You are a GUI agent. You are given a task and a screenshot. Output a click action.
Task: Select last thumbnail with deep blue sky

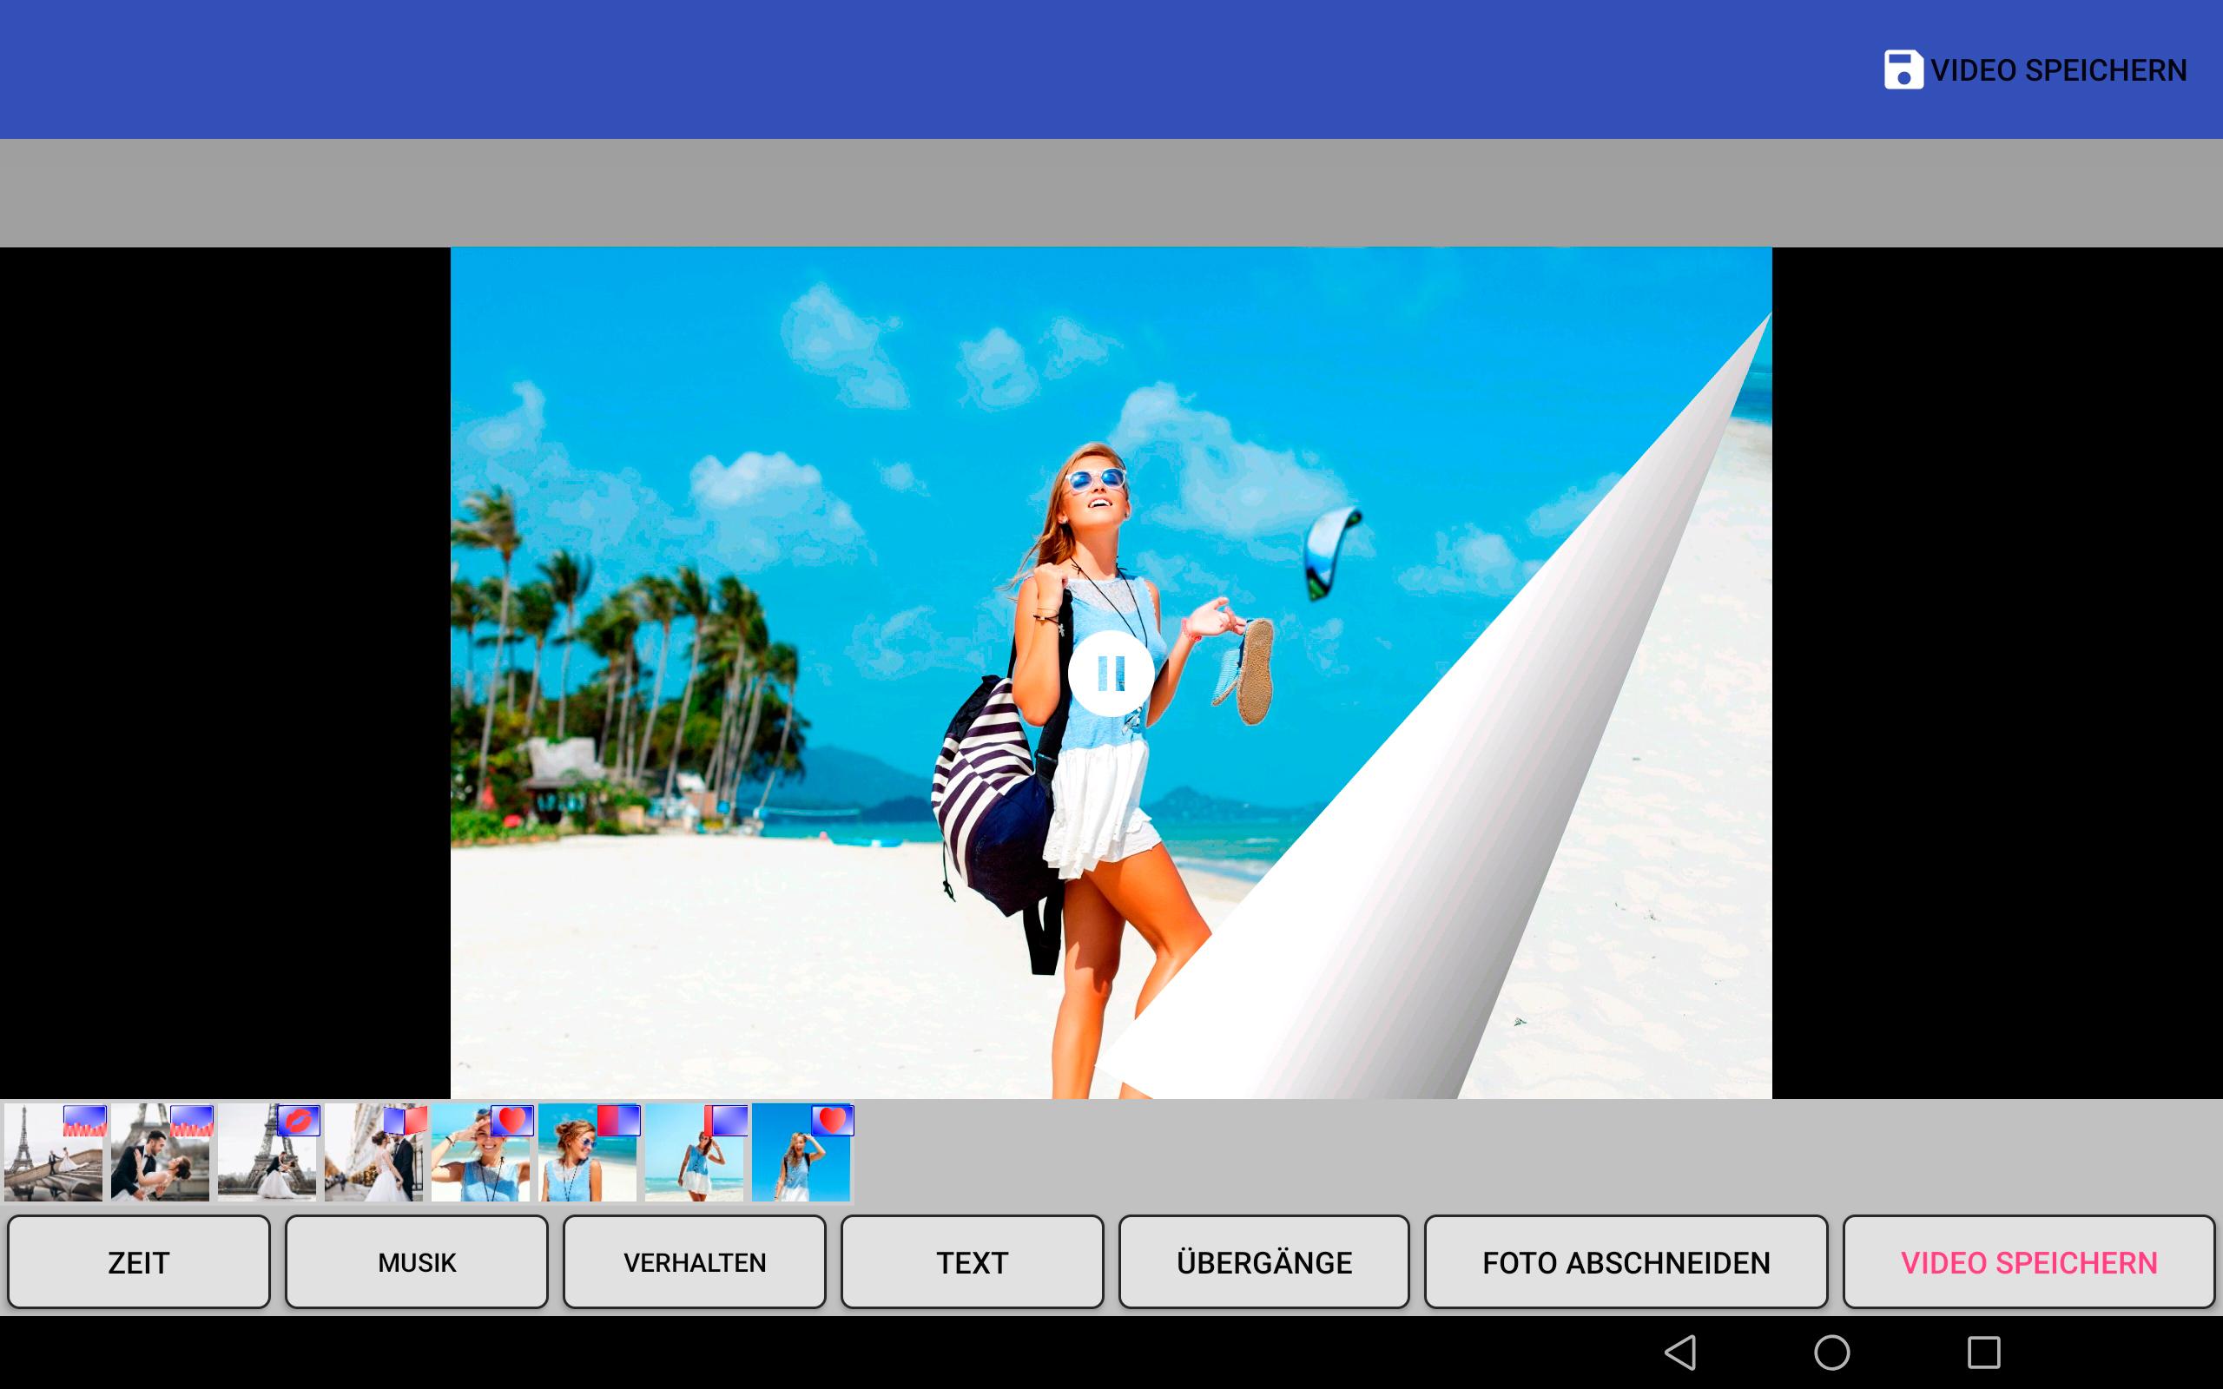point(801,1153)
